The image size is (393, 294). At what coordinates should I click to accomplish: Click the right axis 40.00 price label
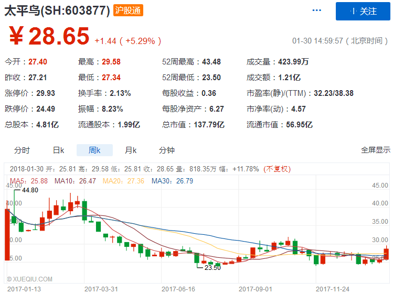[x=380, y=203]
